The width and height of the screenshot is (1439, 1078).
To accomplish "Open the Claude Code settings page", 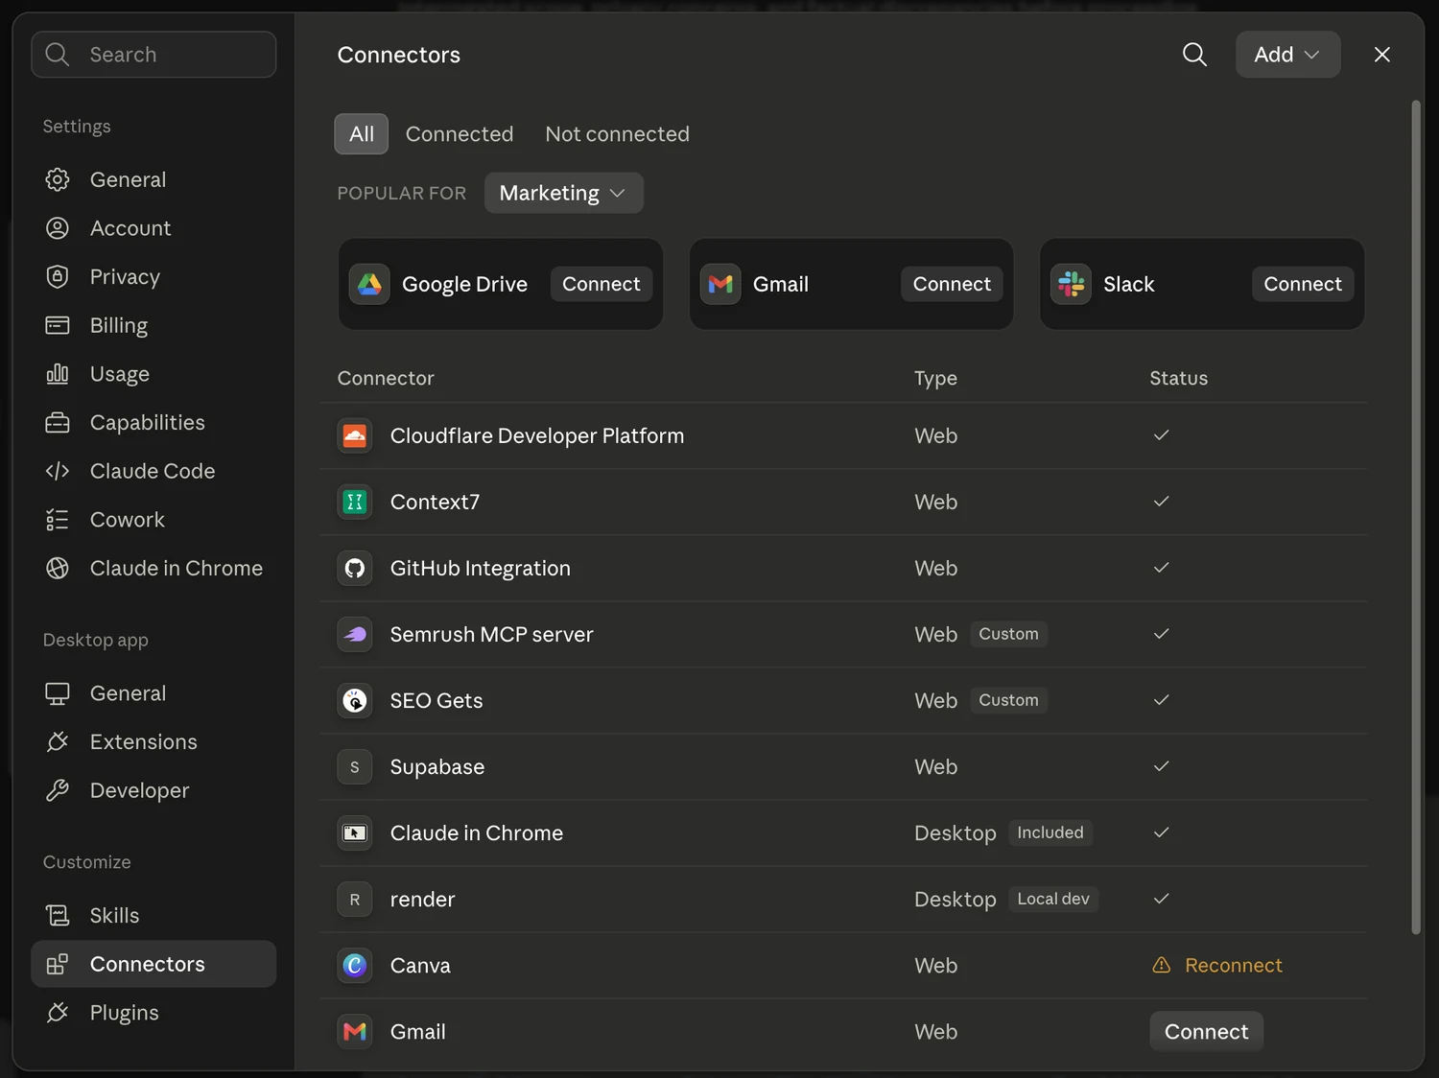I will pos(153,471).
